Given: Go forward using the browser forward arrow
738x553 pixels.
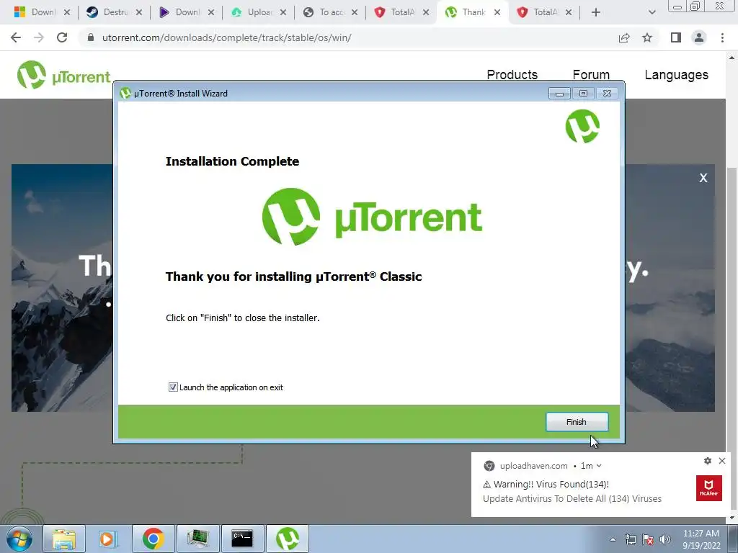Looking at the screenshot, I should [x=39, y=37].
